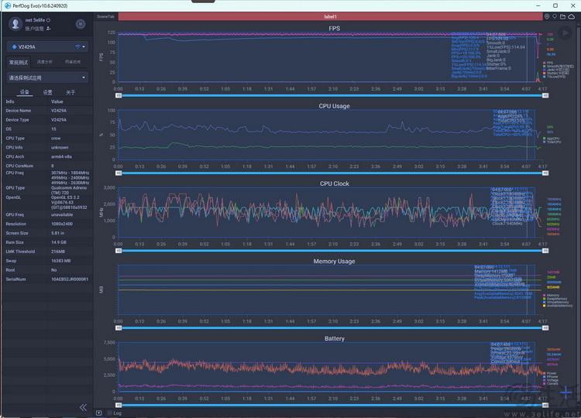Toggle Stutter series in FPS legend
The width and height of the screenshot is (581, 418).
[x=555, y=74]
